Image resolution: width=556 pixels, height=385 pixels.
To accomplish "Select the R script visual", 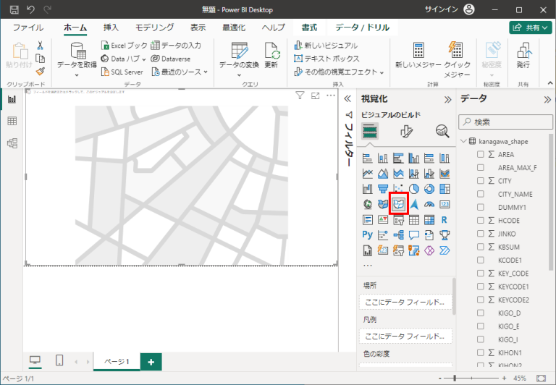I will [x=445, y=220].
